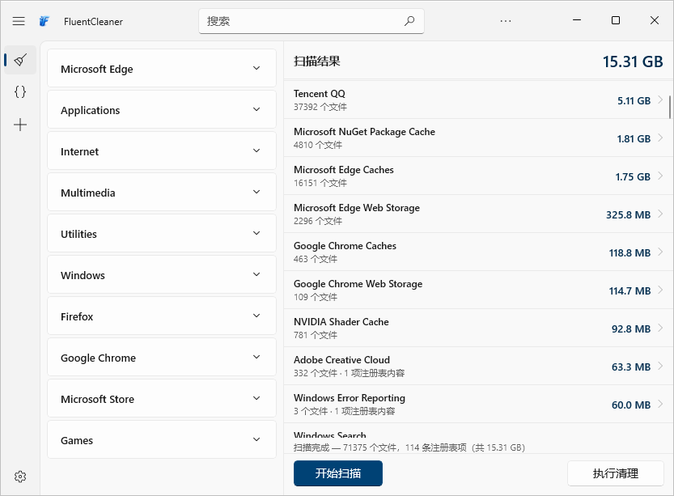Open the curly braces script page
This screenshot has height=496, width=674.
(20, 91)
